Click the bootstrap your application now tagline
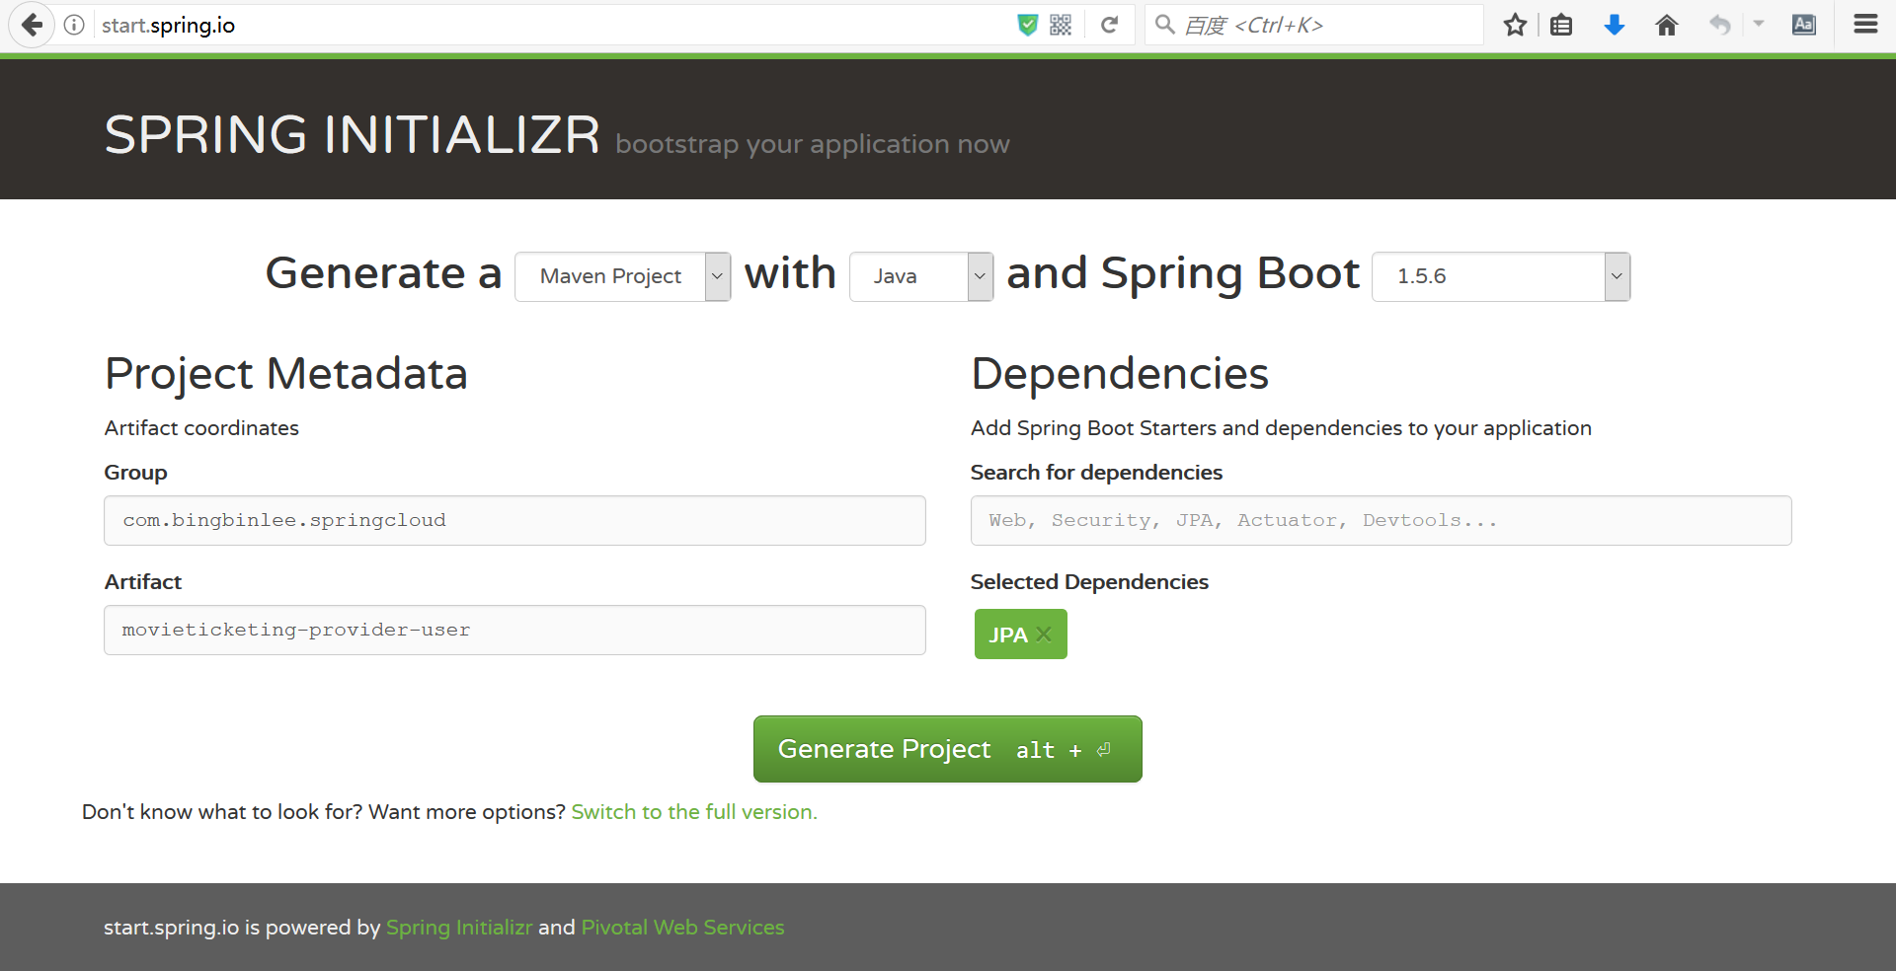This screenshot has width=1896, height=971. tap(813, 144)
